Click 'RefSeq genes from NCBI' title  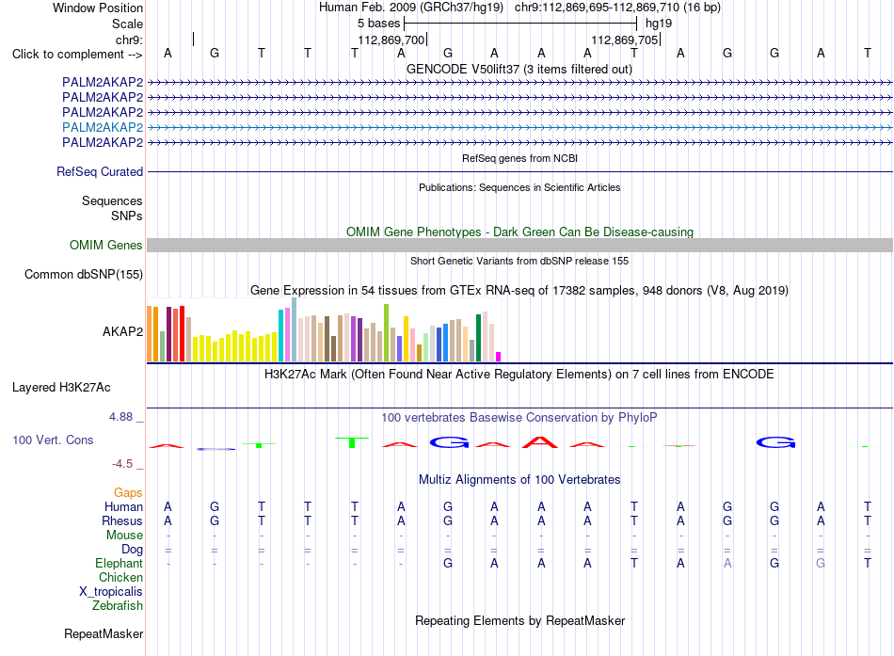[x=519, y=158]
